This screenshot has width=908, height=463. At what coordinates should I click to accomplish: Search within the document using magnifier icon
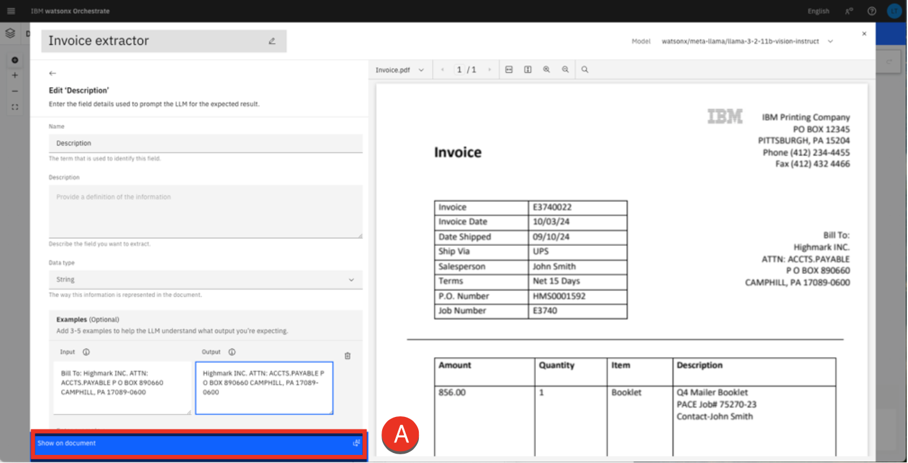point(585,70)
